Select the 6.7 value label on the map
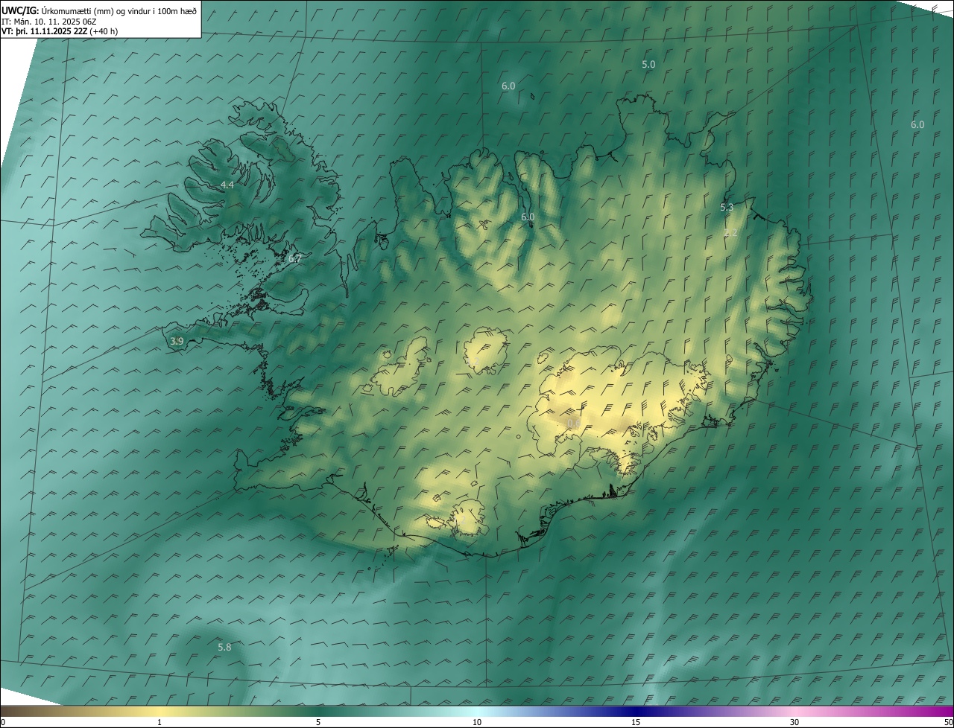Screen dimensions: 954x728 (294, 259)
